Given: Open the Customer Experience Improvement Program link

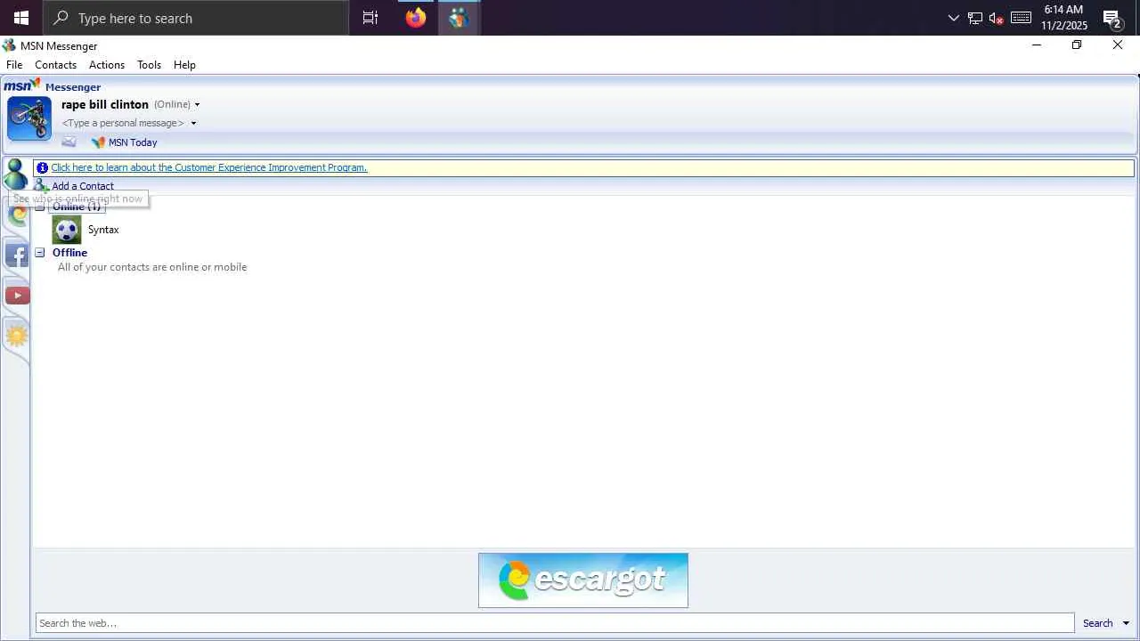Looking at the screenshot, I should click(x=208, y=167).
